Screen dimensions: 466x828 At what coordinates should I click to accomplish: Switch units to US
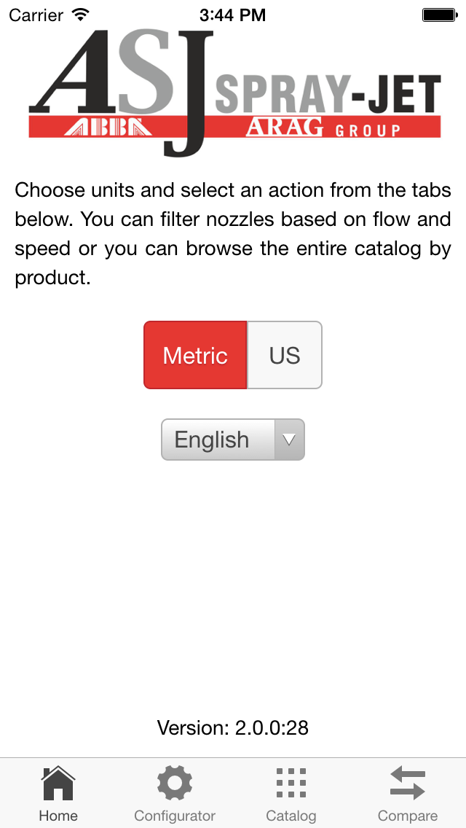285,355
